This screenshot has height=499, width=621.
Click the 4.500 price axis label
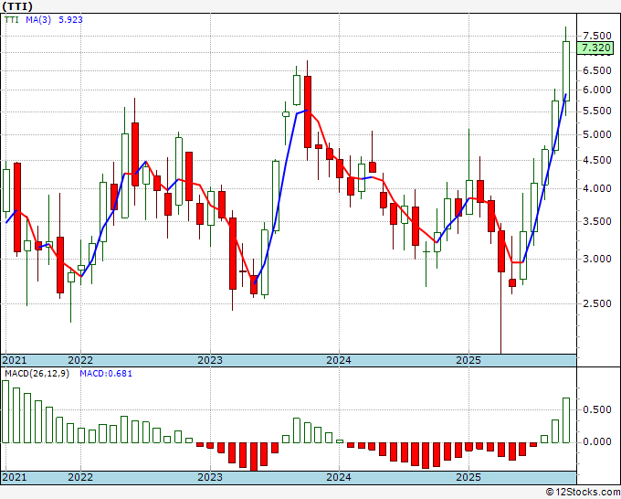click(x=597, y=161)
